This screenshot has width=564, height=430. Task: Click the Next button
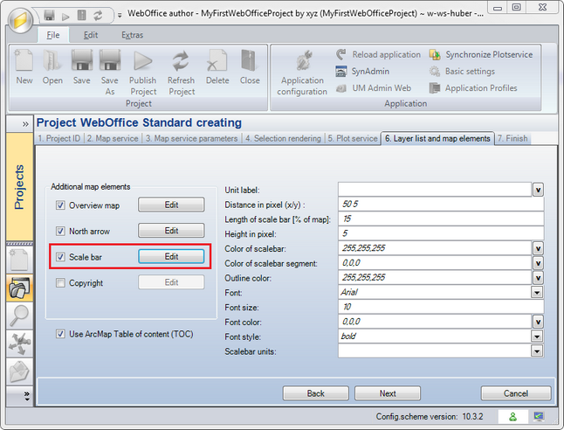[388, 393]
